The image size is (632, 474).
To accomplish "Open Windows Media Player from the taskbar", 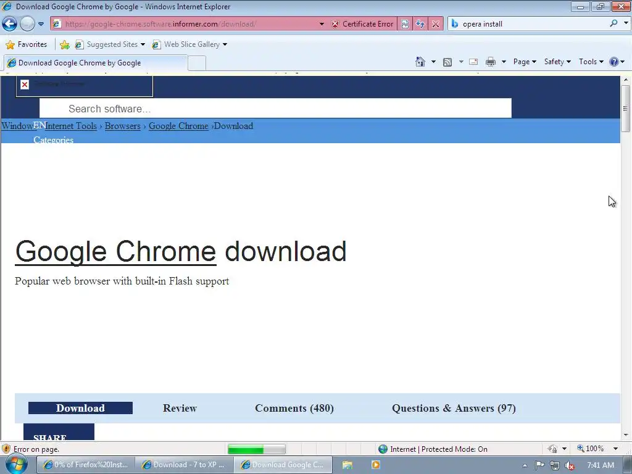I will coord(376,465).
